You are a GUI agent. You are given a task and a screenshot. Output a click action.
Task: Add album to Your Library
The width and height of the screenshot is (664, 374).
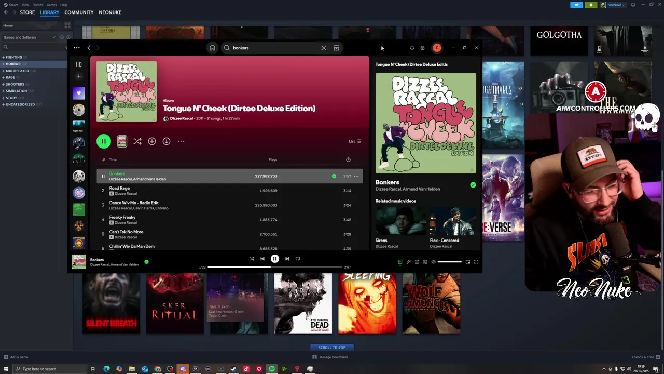[152, 141]
